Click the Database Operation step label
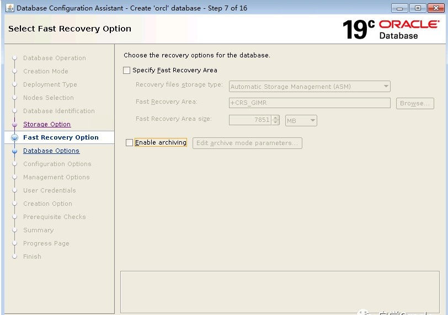This screenshot has width=448, height=315. [x=55, y=58]
